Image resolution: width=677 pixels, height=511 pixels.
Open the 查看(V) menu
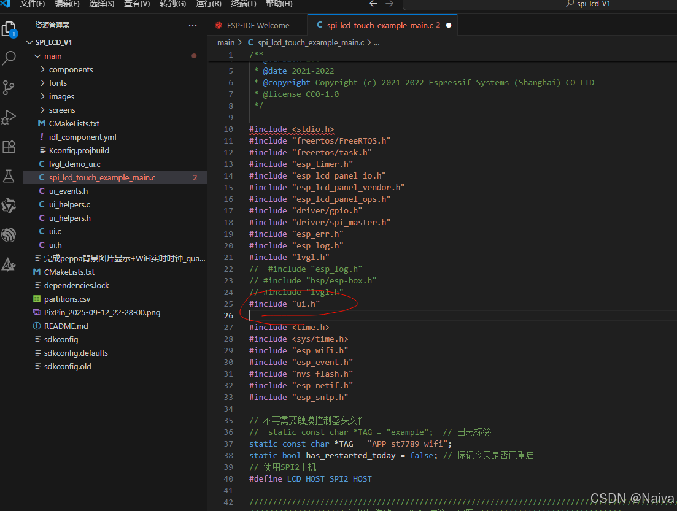137,4
